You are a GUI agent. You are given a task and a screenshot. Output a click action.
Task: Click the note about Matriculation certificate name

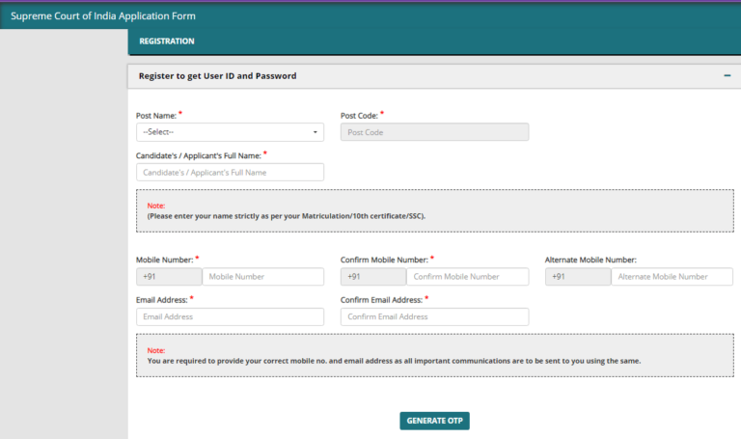286,216
